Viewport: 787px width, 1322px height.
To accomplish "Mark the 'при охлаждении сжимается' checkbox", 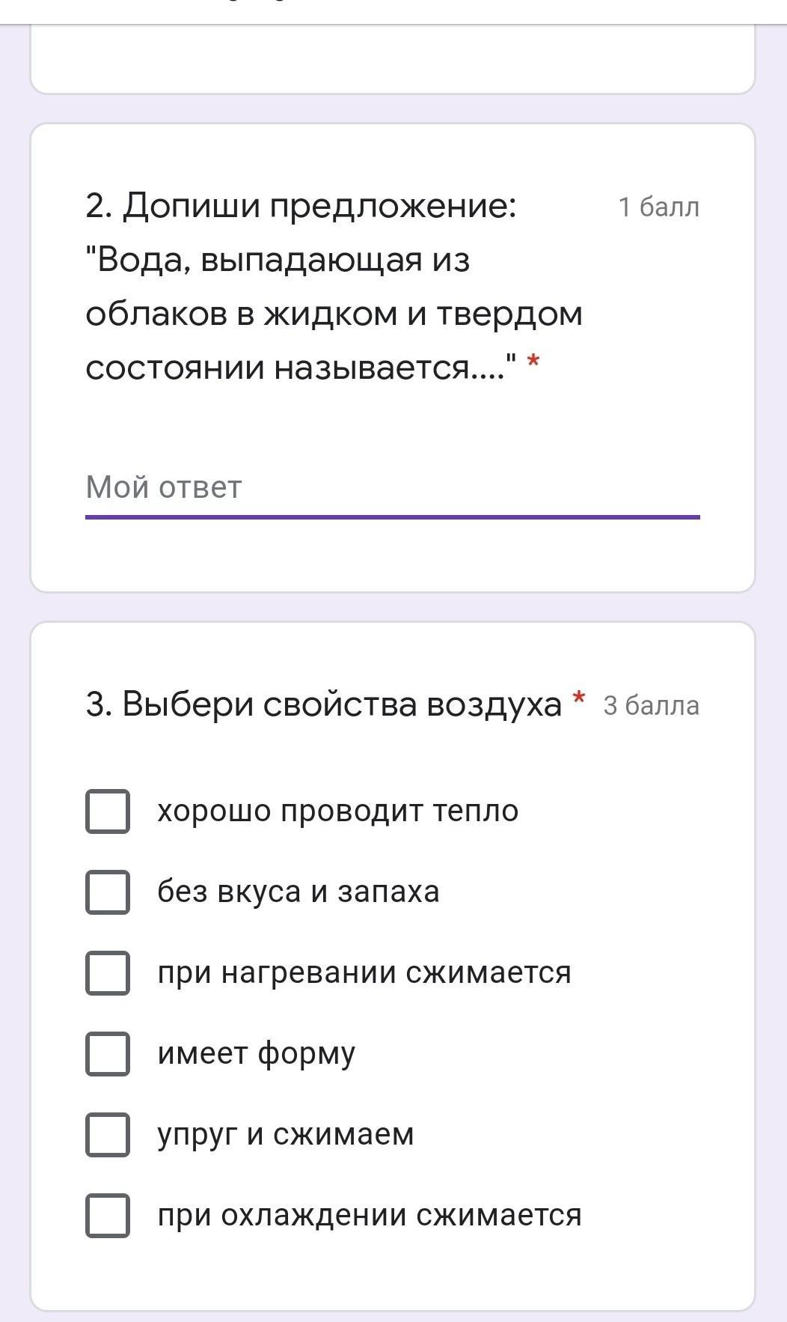I will click(x=108, y=1215).
